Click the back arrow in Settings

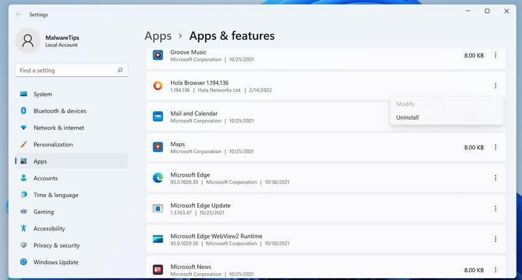pyautogui.click(x=19, y=14)
